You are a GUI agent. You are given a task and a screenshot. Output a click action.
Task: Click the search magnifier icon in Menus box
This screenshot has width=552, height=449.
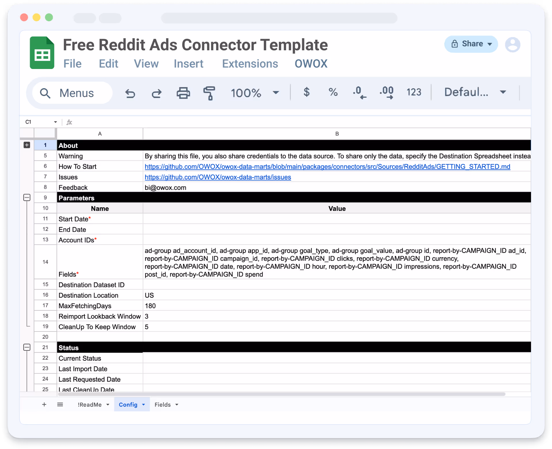point(45,93)
